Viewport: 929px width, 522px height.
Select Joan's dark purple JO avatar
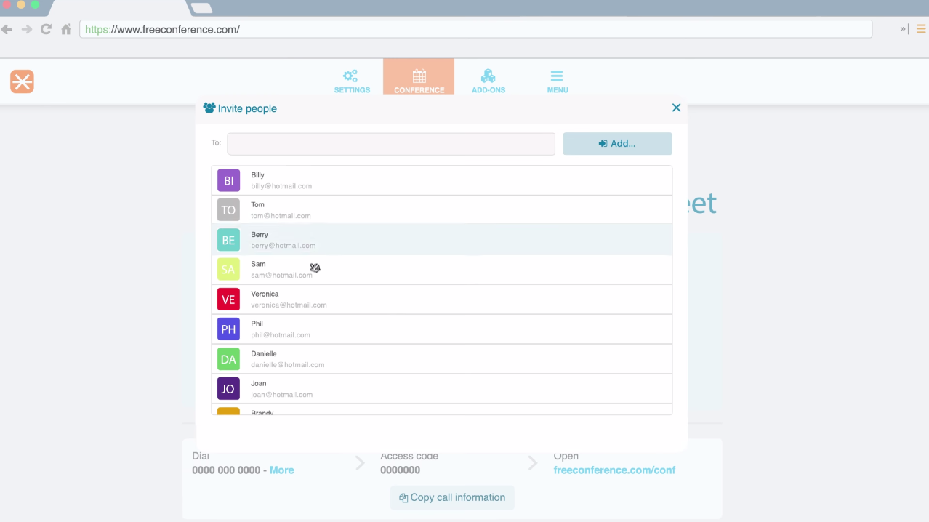click(228, 389)
